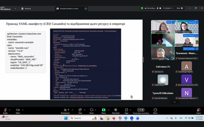Open the View layout dropdown
This screenshot has width=204, height=127.
(180, 8)
